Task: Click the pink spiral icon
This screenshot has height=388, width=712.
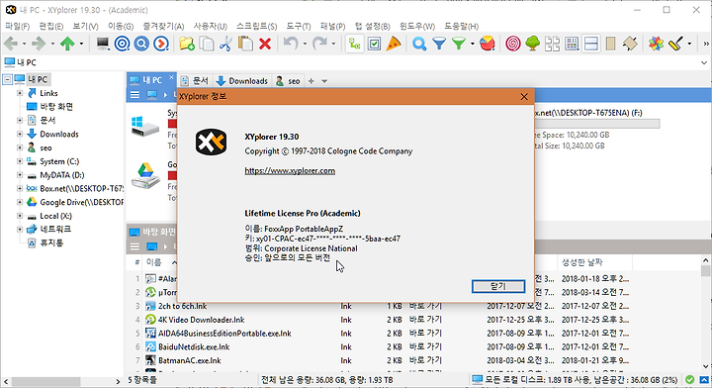Action: 513,44
